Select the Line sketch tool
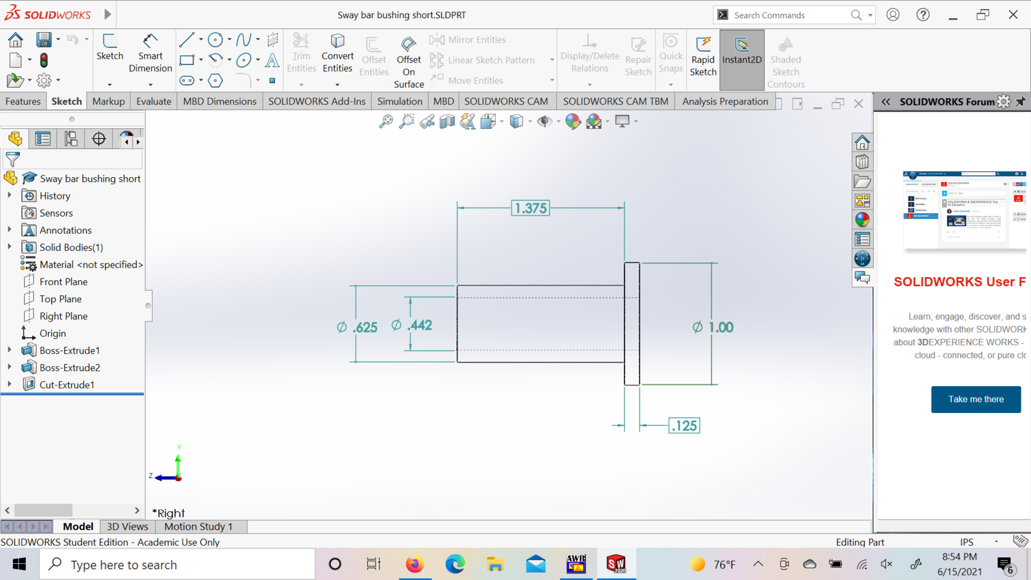1031x580 pixels. coord(186,40)
